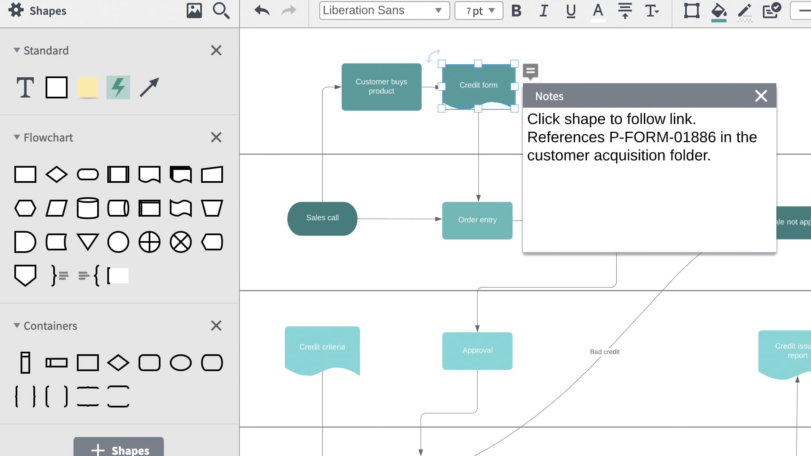The image size is (811, 456).
Task: Open the text color picker
Action: pos(598,11)
